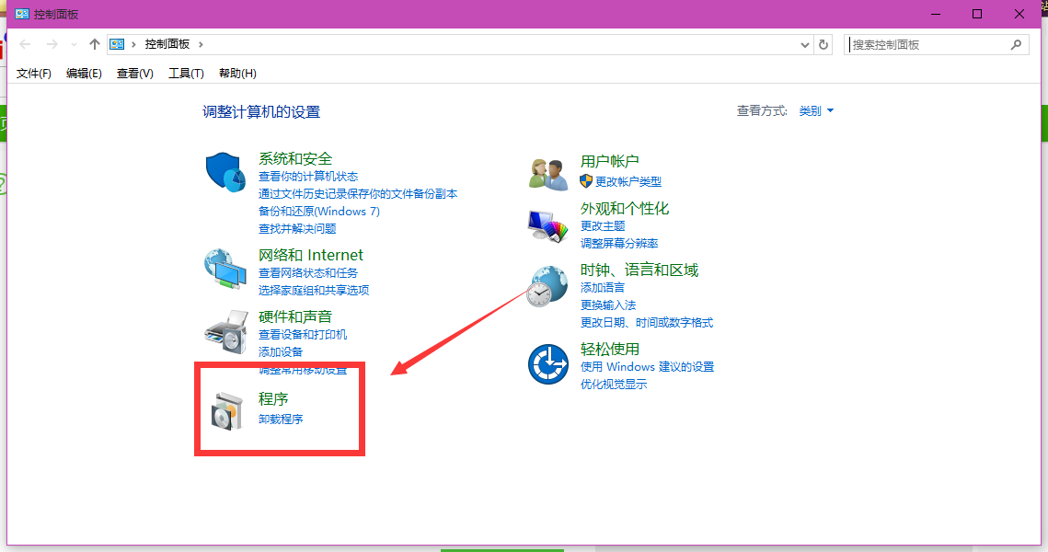This screenshot has height=552, width=1048.
Task: Refresh the Control Panel view
Action: pos(823,44)
